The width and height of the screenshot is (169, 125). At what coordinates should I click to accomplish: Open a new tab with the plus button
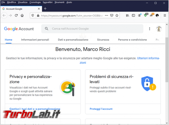coord(45,9)
